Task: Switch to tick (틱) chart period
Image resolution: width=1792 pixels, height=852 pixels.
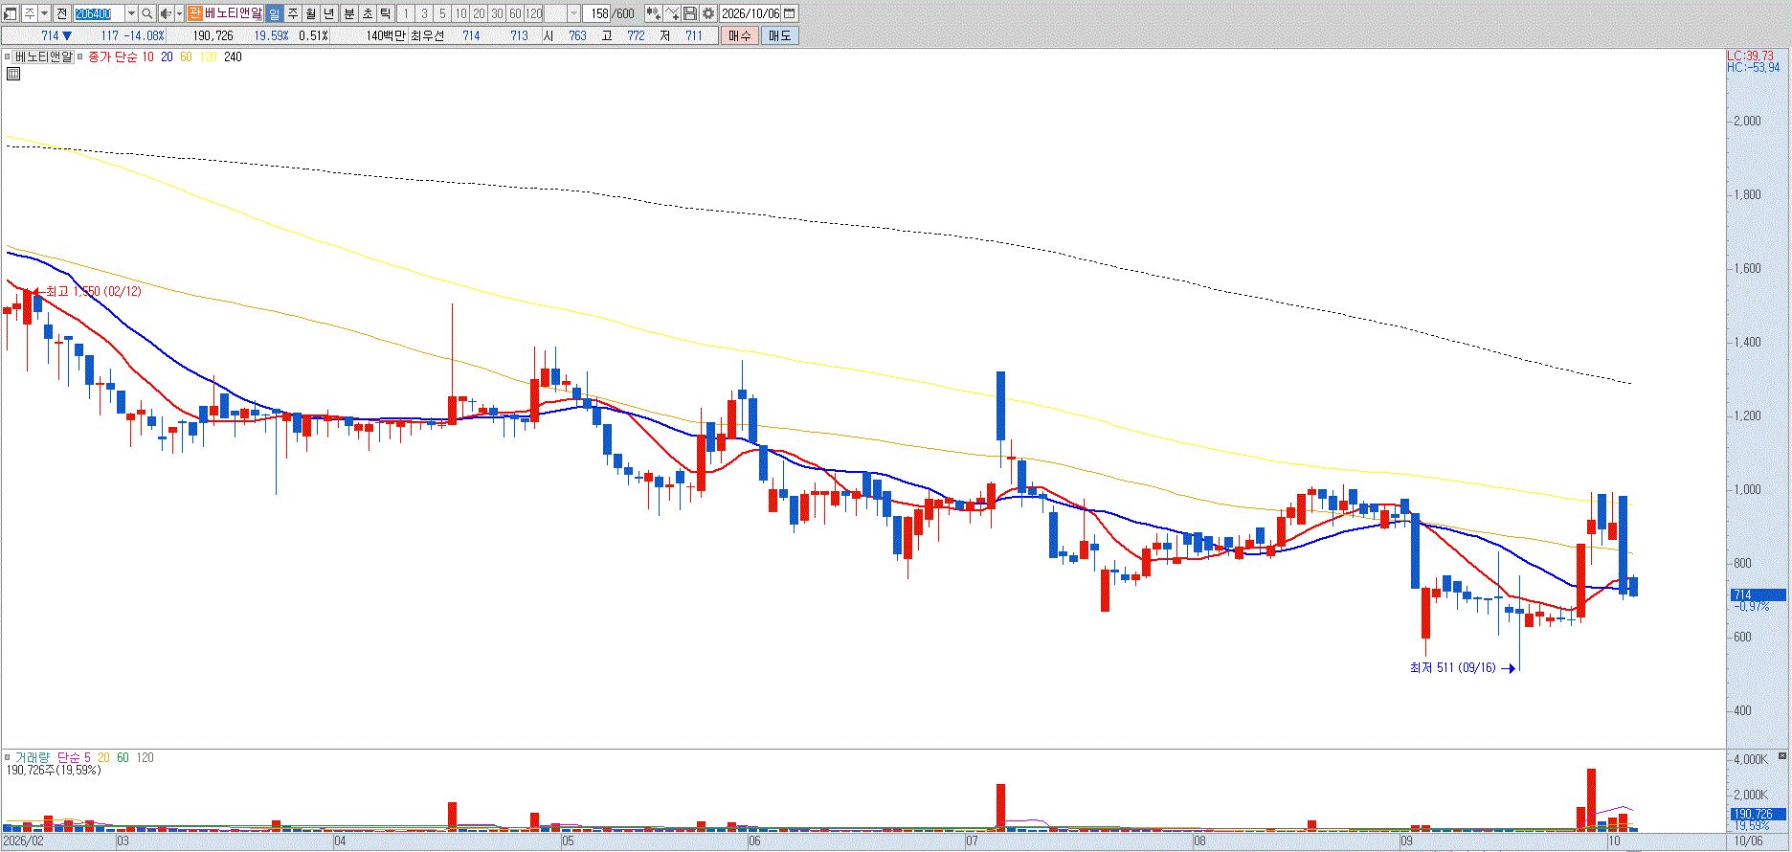Action: tap(386, 13)
